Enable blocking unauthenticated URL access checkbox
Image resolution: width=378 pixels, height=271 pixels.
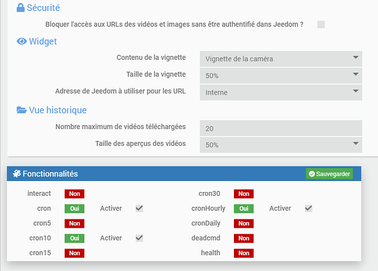tap(321, 24)
